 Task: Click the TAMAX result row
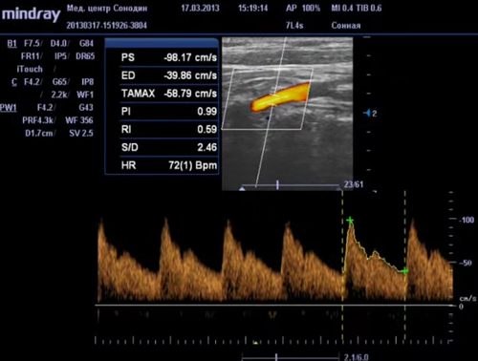tap(169, 94)
